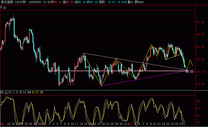Click the opening price 85.21
This screenshot has height=127, width=208.
point(58,2)
